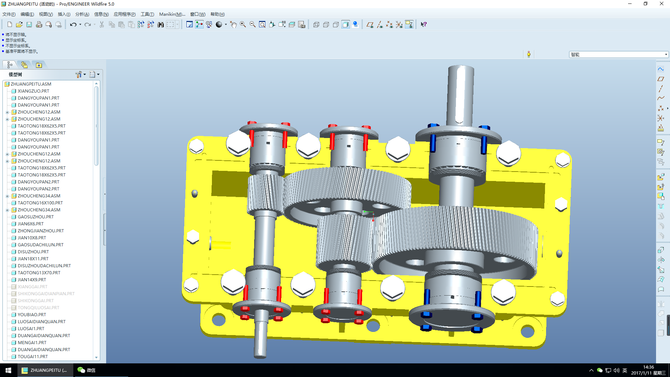Screen dimensions: 670x377
Task: Toggle datum axes display
Action: pos(380,24)
